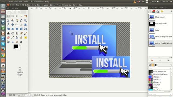The height and width of the screenshot is (97, 173).
Task: Select the Blur/Sharpen tool
Action: click(x=13, y=42)
